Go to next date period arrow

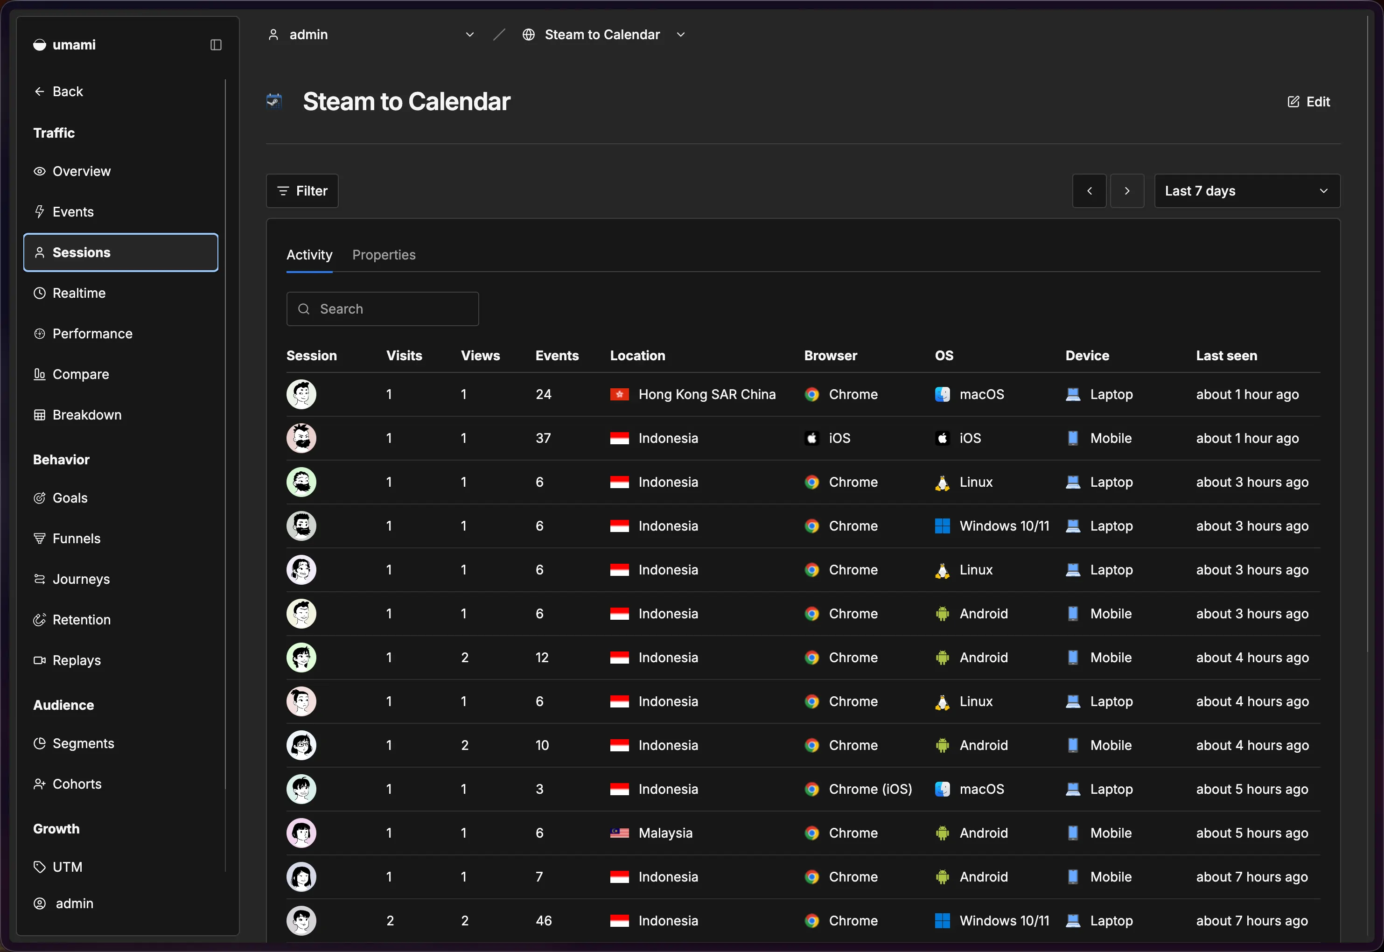click(1127, 191)
